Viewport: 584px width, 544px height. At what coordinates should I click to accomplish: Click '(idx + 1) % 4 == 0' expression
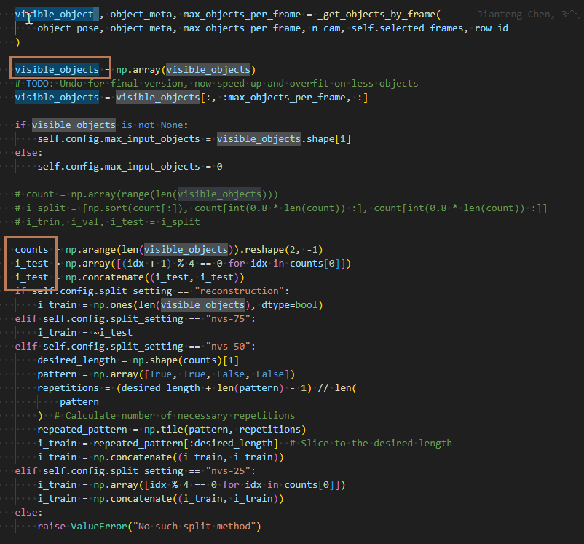[172, 264]
